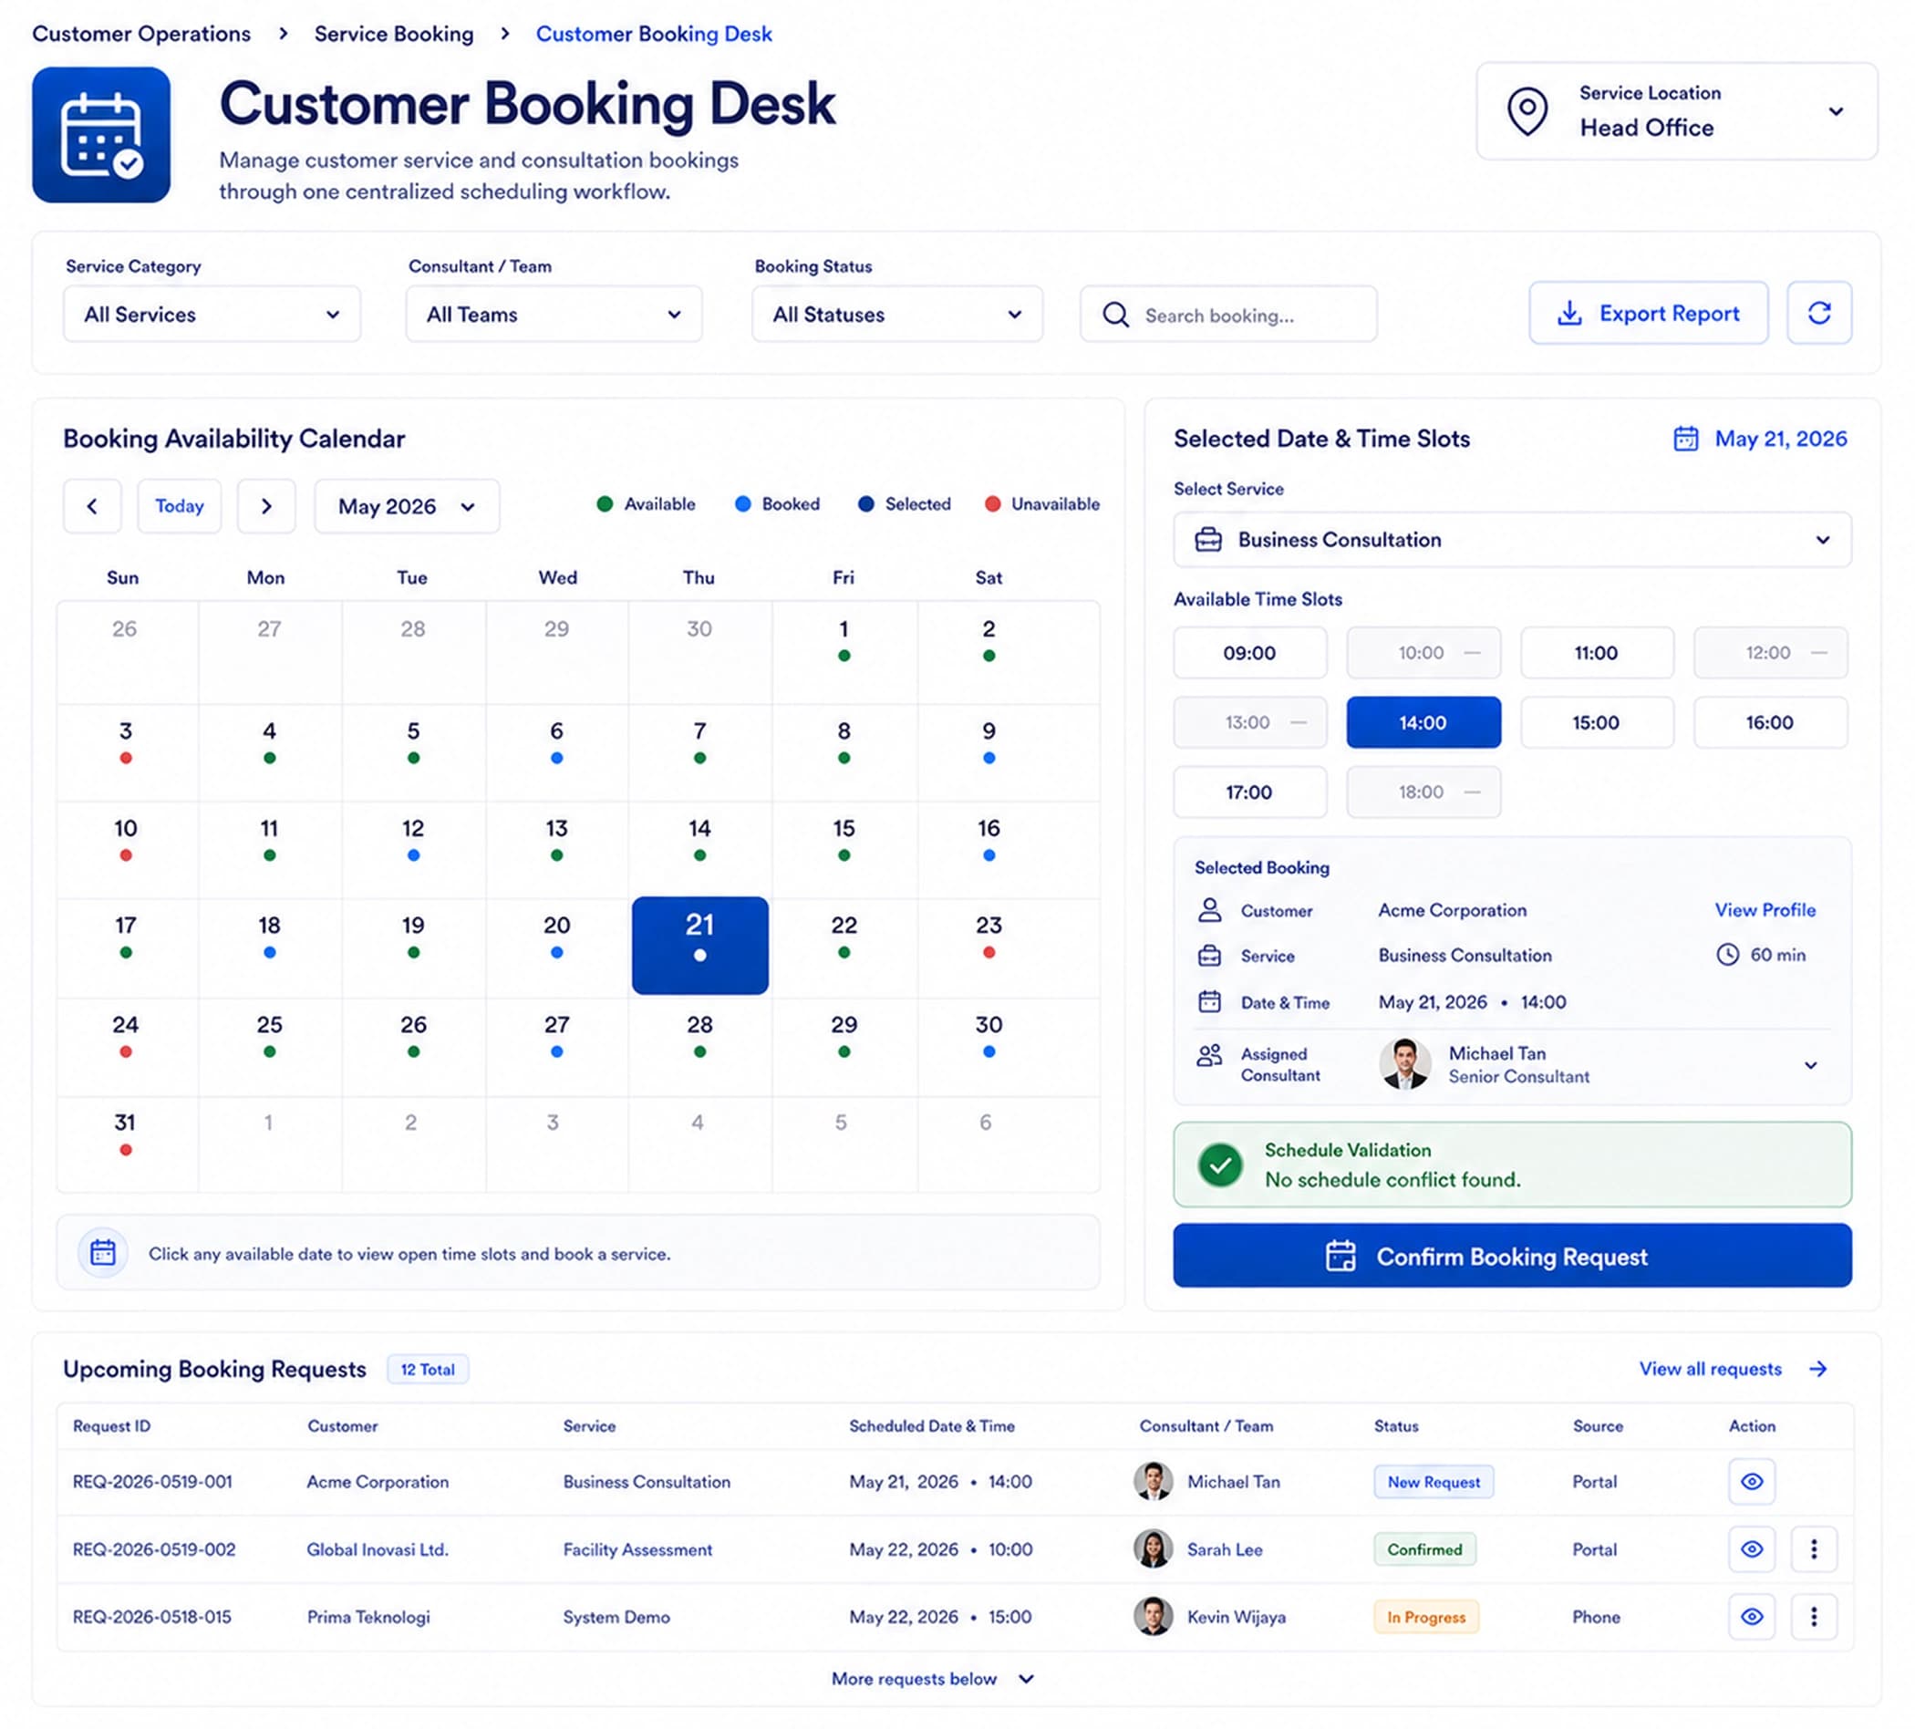1915x1729 pixels.
Task: Click the 60 min clock icon
Action: click(1727, 955)
